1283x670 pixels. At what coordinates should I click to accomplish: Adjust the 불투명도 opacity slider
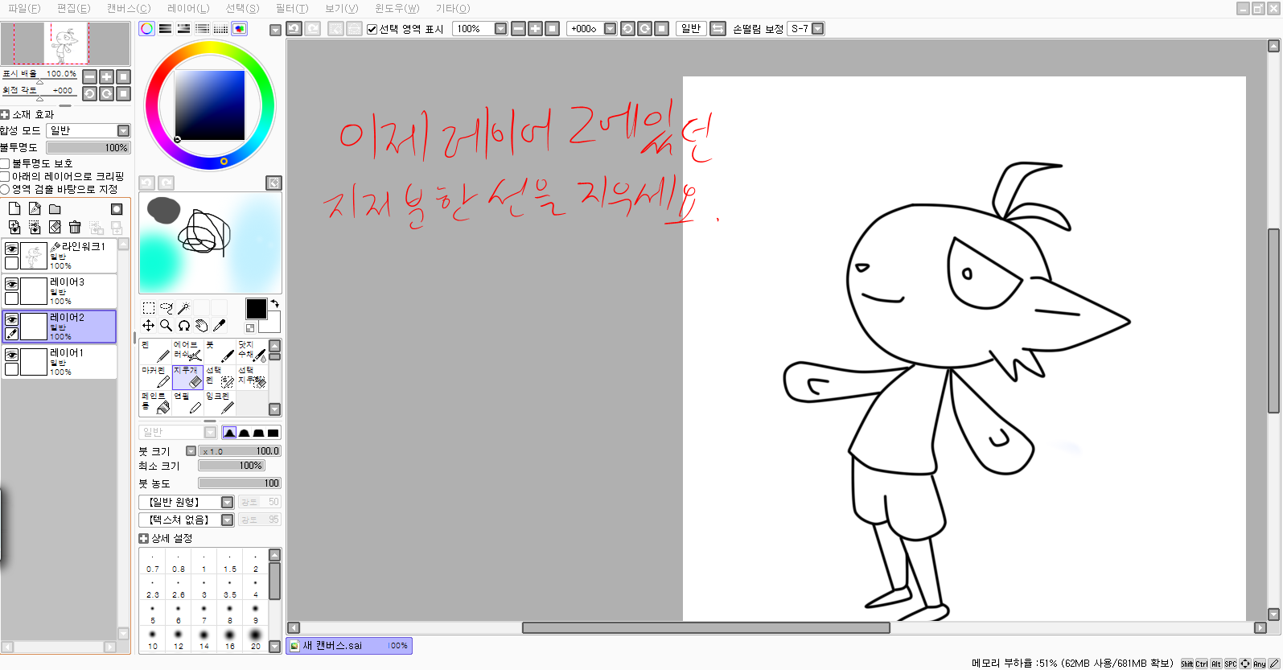tap(88, 148)
